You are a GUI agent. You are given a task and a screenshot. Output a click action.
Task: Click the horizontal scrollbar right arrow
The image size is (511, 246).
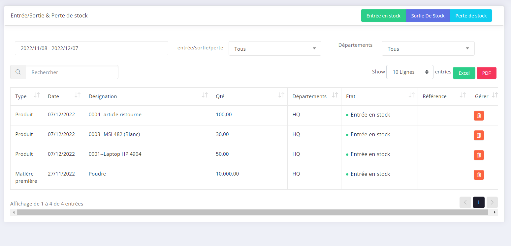click(x=495, y=212)
